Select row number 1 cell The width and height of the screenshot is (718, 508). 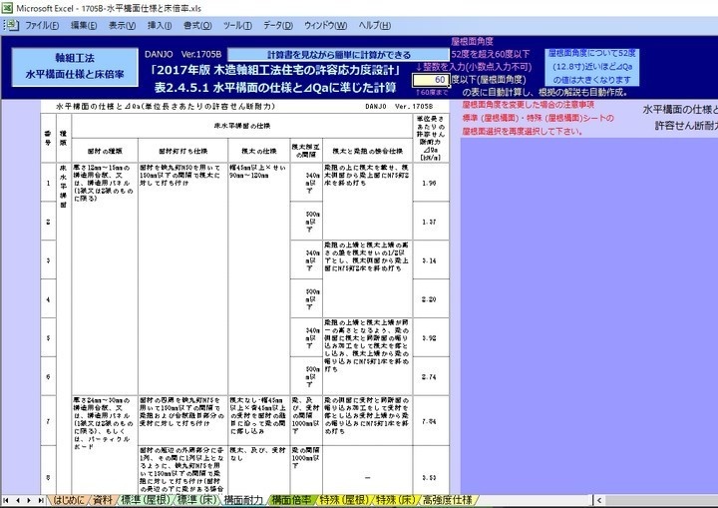point(48,183)
